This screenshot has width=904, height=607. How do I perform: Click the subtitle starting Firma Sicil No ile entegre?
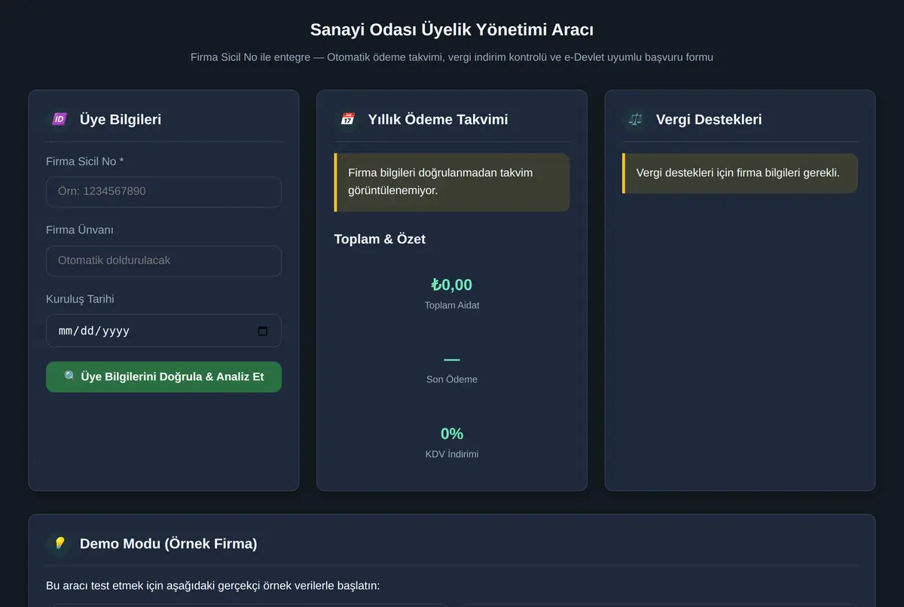coord(452,57)
